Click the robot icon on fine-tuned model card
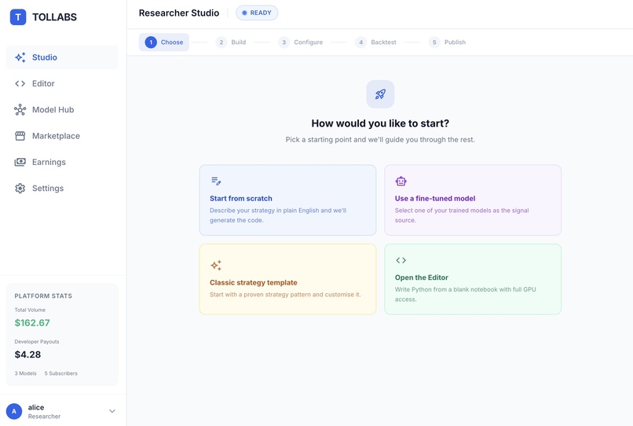This screenshot has width=633, height=426. [x=401, y=181]
